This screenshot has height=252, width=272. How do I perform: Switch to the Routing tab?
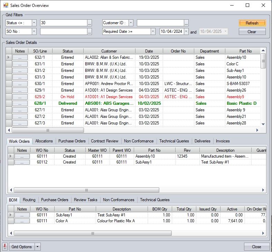(29, 200)
